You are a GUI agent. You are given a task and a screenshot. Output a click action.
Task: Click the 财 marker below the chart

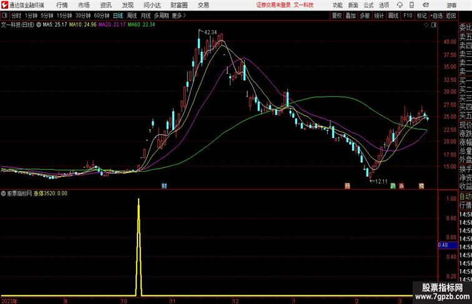pos(164,186)
